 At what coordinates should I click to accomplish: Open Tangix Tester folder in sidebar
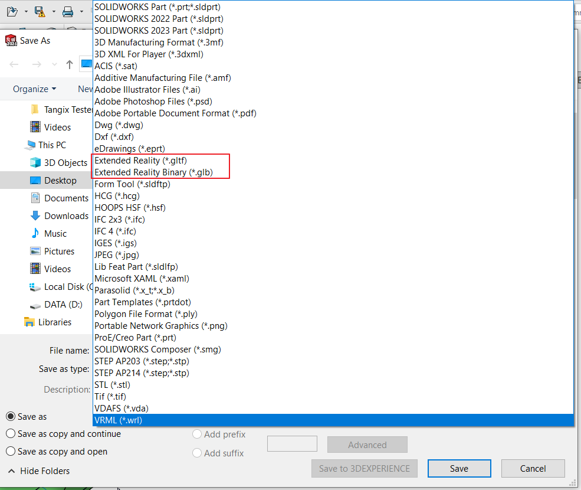coord(61,109)
